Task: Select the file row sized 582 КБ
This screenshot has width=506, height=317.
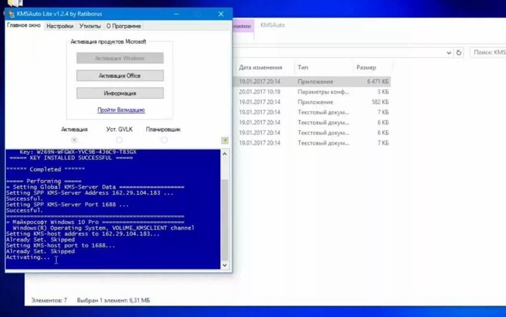Action: click(312, 102)
